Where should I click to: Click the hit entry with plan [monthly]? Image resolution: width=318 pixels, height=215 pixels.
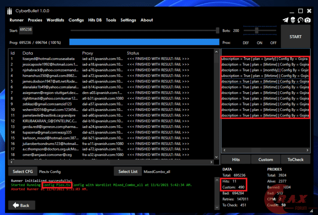click(265, 70)
